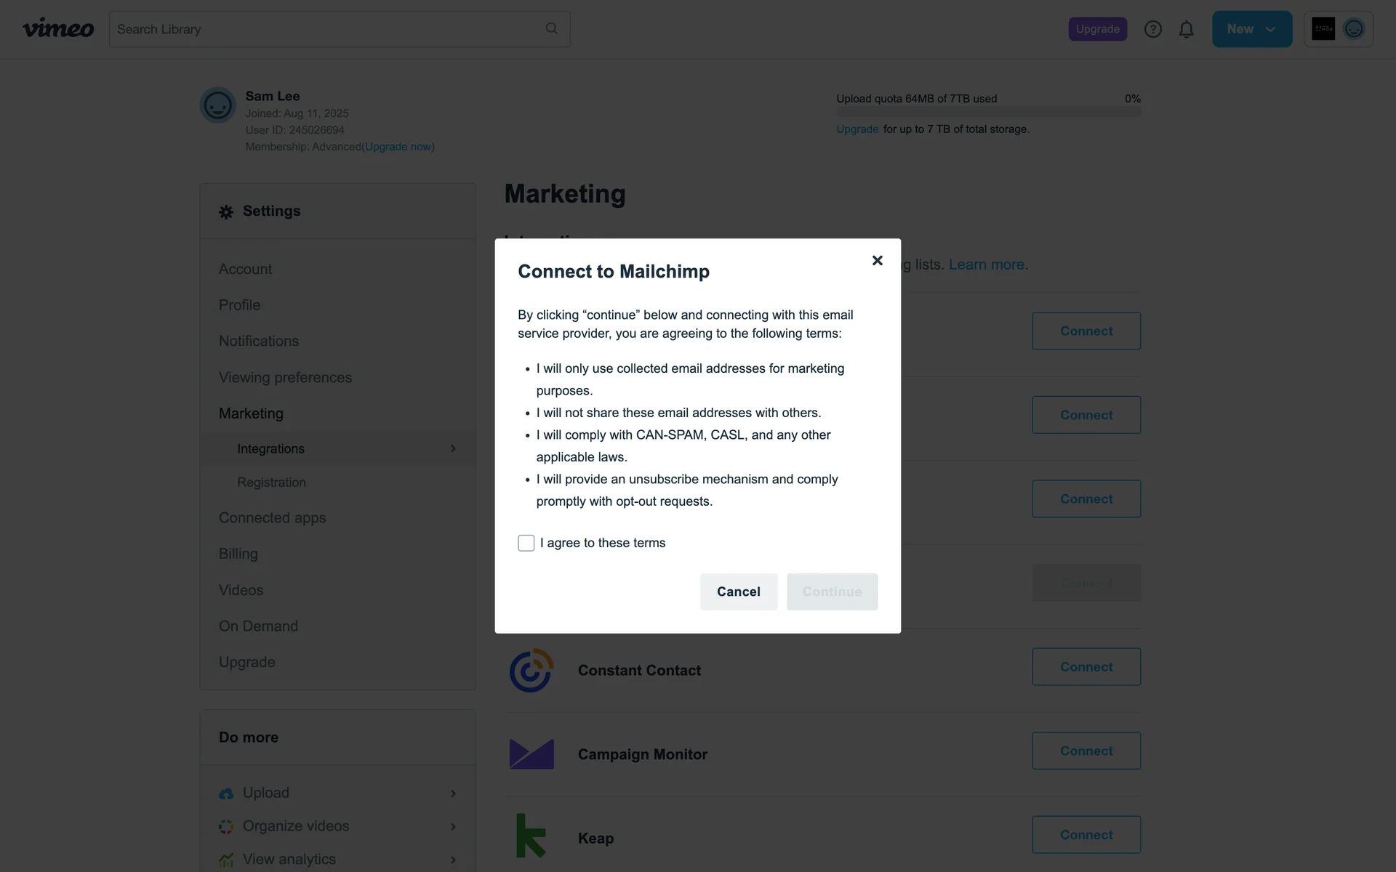Expand the Upload item chevron
Image resolution: width=1396 pixels, height=872 pixels.
pyautogui.click(x=453, y=793)
